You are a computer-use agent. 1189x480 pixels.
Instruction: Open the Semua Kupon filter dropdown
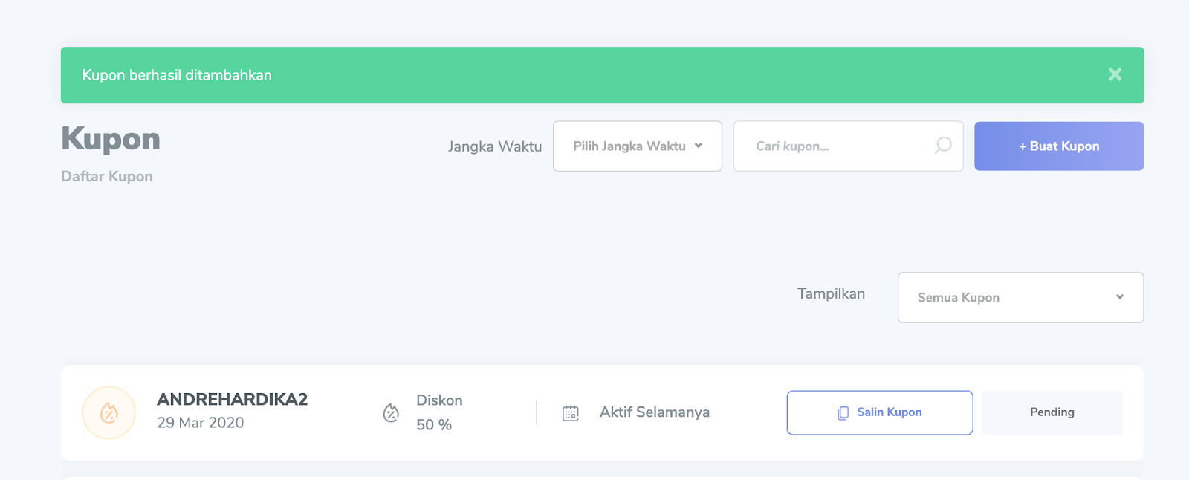click(1020, 297)
